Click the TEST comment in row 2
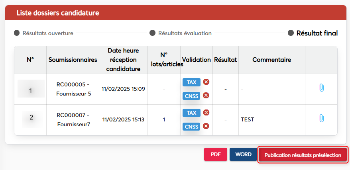350x170 pixels. coord(248,119)
